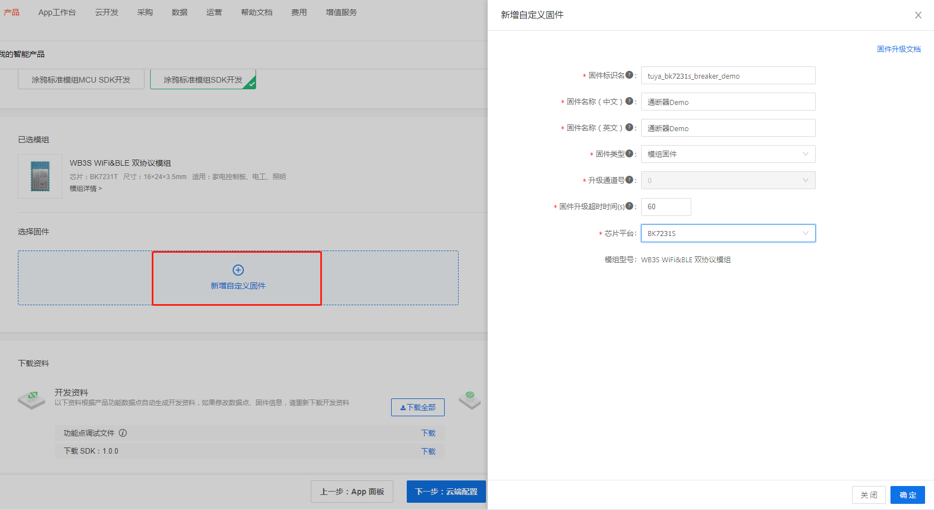The height and width of the screenshot is (510, 934).
Task: Click the 关闭 button
Action: pyautogui.click(x=869, y=495)
